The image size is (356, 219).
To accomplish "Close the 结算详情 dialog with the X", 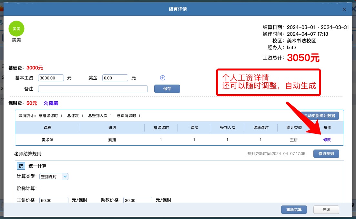I will (x=344, y=9).
